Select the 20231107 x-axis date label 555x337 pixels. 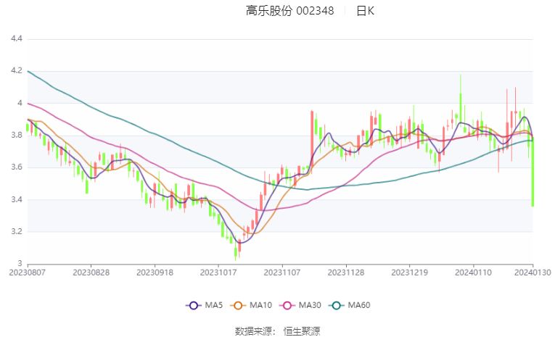point(282,272)
